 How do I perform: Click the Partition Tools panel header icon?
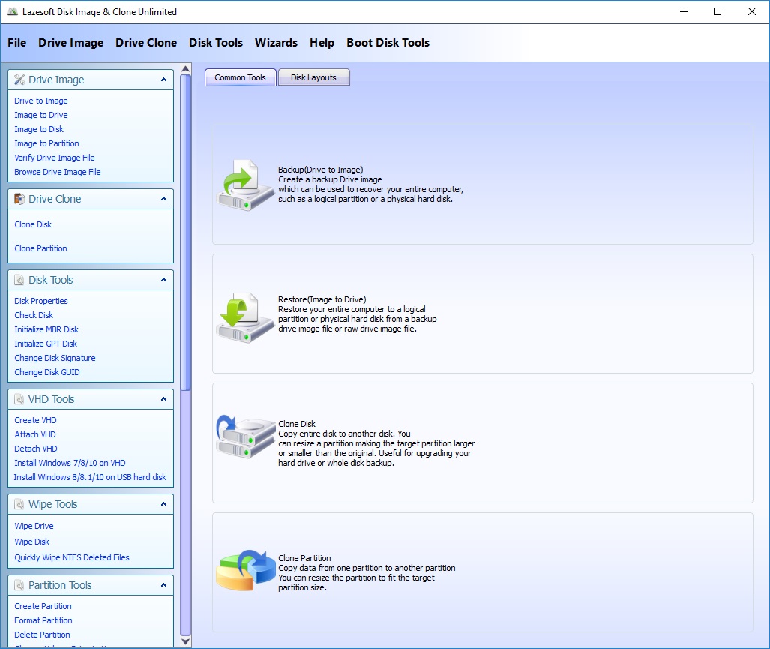click(19, 585)
